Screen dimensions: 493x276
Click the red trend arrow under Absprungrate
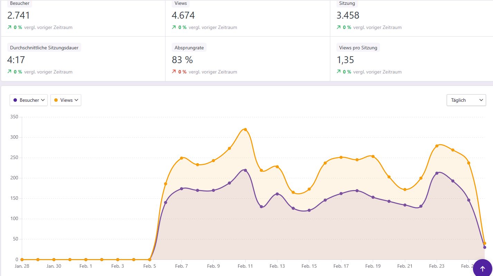pyautogui.click(x=174, y=72)
